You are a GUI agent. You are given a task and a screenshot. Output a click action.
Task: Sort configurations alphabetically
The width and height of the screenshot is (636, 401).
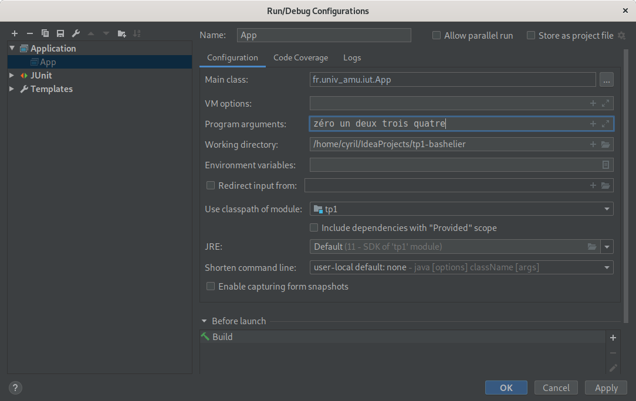137,33
